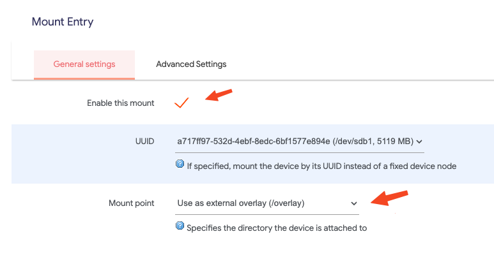This screenshot has height=271, width=494.
Task: Click the UUID hint text about fixed device node
Action: coord(321,166)
